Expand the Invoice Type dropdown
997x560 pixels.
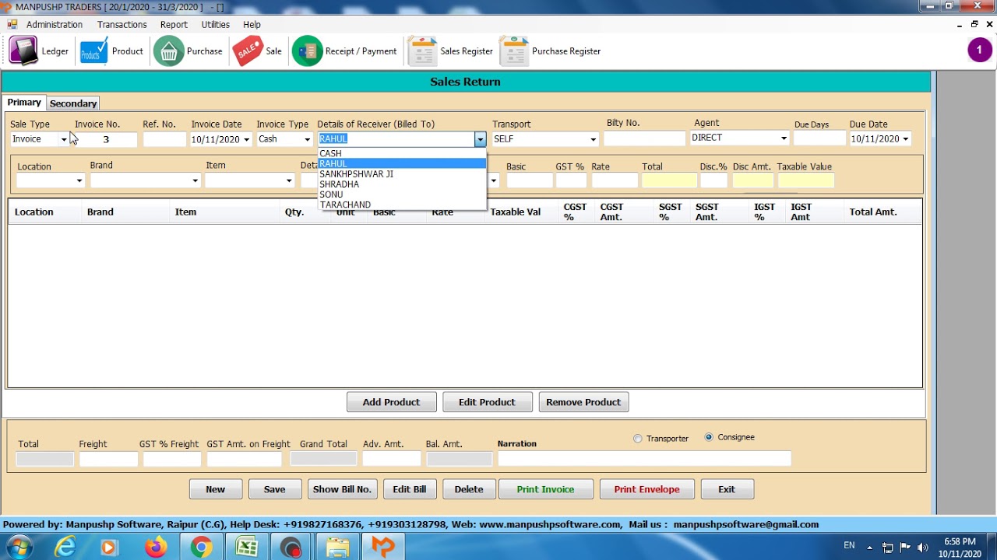point(307,140)
